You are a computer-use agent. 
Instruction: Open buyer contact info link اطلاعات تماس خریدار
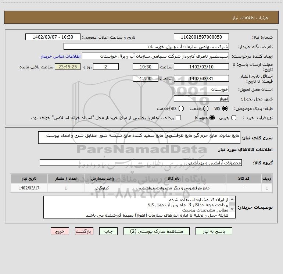[61, 56]
